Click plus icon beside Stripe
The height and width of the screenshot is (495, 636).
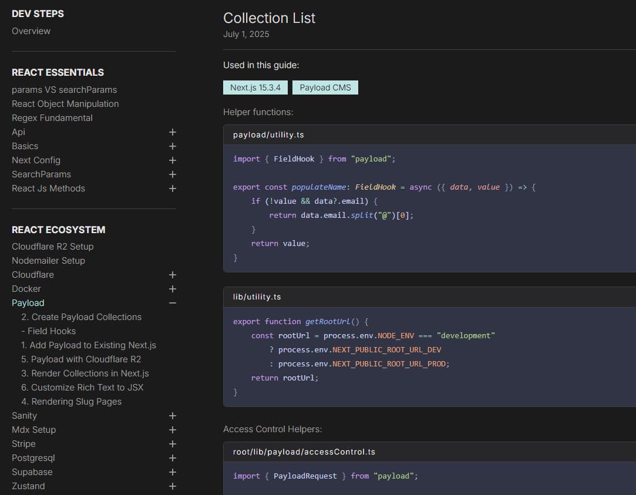point(172,444)
